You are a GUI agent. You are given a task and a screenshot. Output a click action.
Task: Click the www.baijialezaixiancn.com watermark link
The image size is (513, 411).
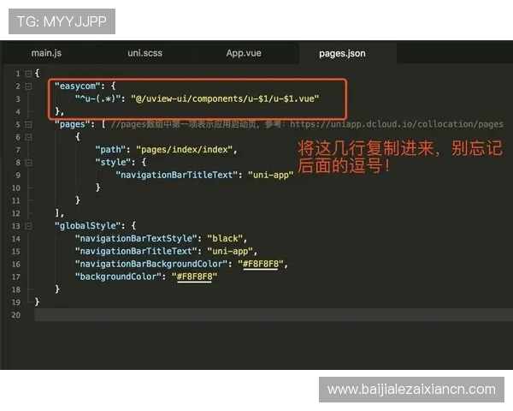click(411, 390)
